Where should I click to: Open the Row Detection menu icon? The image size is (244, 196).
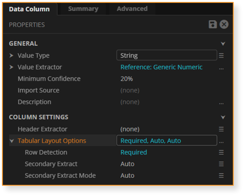click(221, 152)
